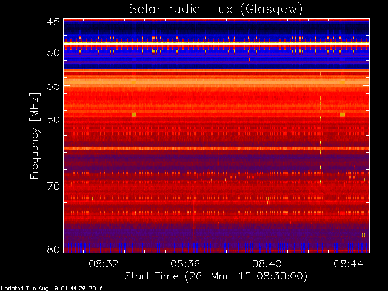Click the bright orange line near 64 MHz
The height and width of the screenshot is (291, 388).
coord(216,149)
